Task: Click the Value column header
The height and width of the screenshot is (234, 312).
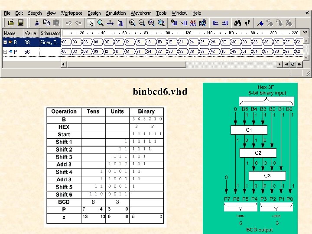Action: tap(31, 33)
